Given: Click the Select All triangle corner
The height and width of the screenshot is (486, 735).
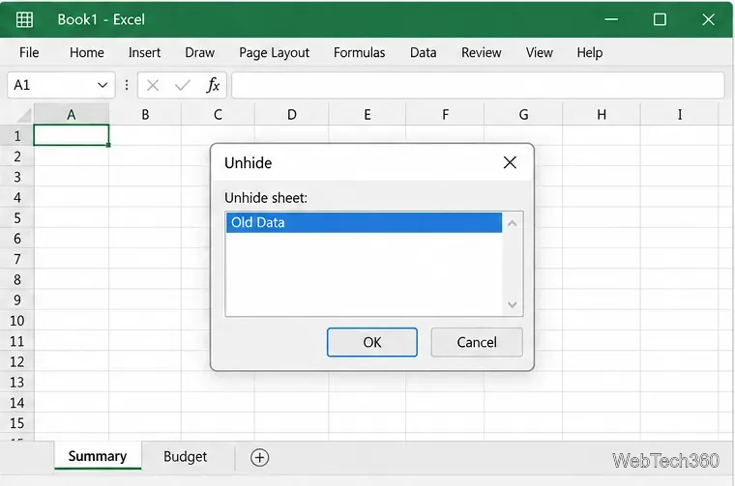Looking at the screenshot, I should 23,115.
